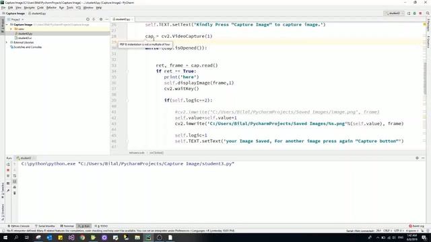431x242 pixels.
Task: Select Scratches and Consoles item
Action: click(26, 47)
